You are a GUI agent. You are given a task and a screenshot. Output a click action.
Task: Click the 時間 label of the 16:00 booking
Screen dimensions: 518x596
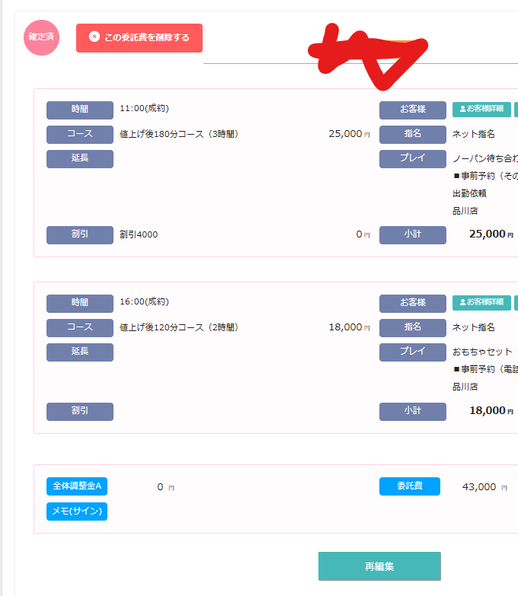click(80, 303)
